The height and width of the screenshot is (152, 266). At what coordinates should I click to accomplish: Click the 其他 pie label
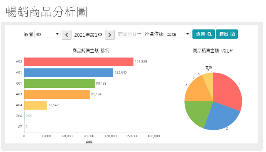pyautogui.click(x=208, y=67)
